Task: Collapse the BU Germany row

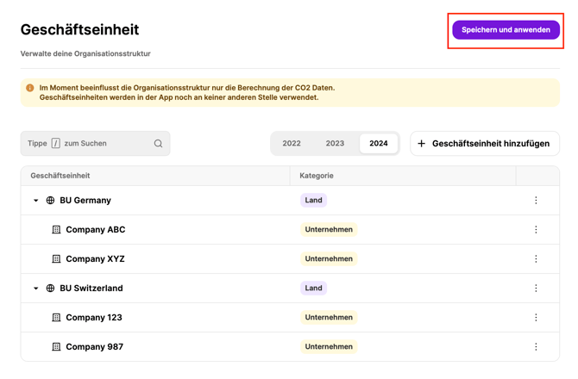Action: click(36, 201)
